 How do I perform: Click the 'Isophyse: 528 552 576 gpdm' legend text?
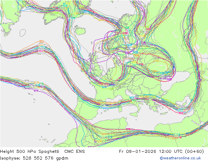[34, 158]
